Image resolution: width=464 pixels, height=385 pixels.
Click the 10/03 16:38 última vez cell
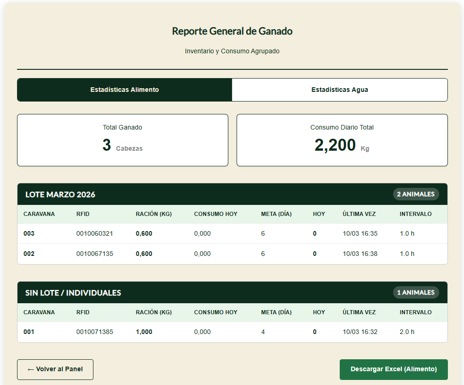point(360,254)
